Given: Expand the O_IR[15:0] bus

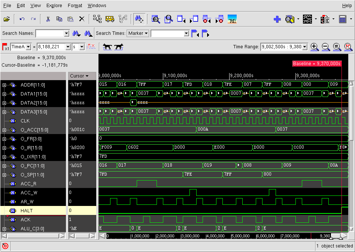Looking at the screenshot, I should (4, 148).
